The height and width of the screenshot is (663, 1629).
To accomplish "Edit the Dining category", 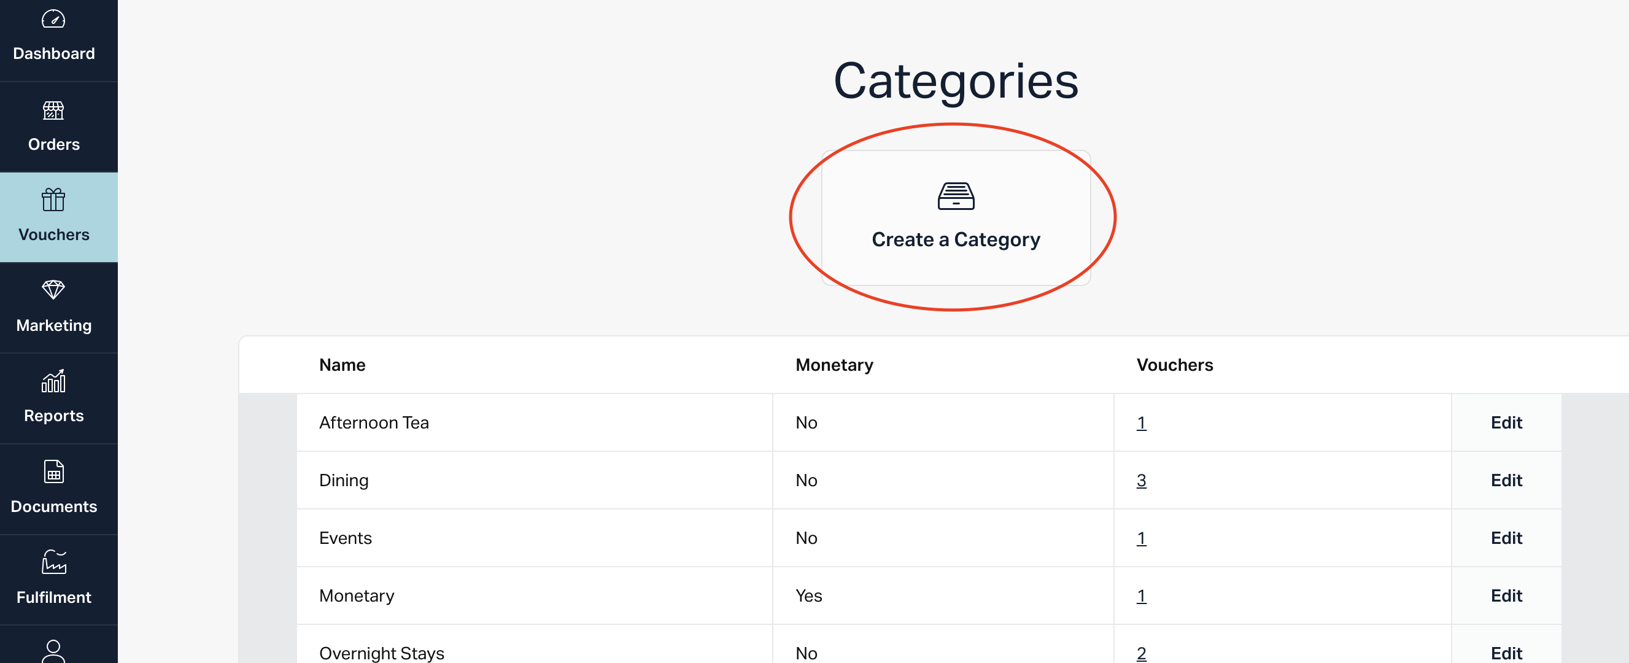I will click(x=1506, y=480).
